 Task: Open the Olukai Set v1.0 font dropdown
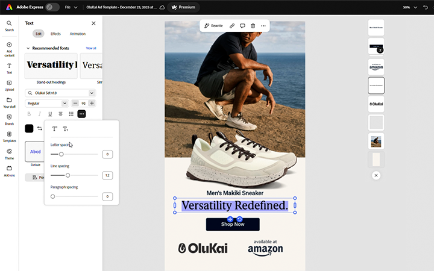click(60, 93)
